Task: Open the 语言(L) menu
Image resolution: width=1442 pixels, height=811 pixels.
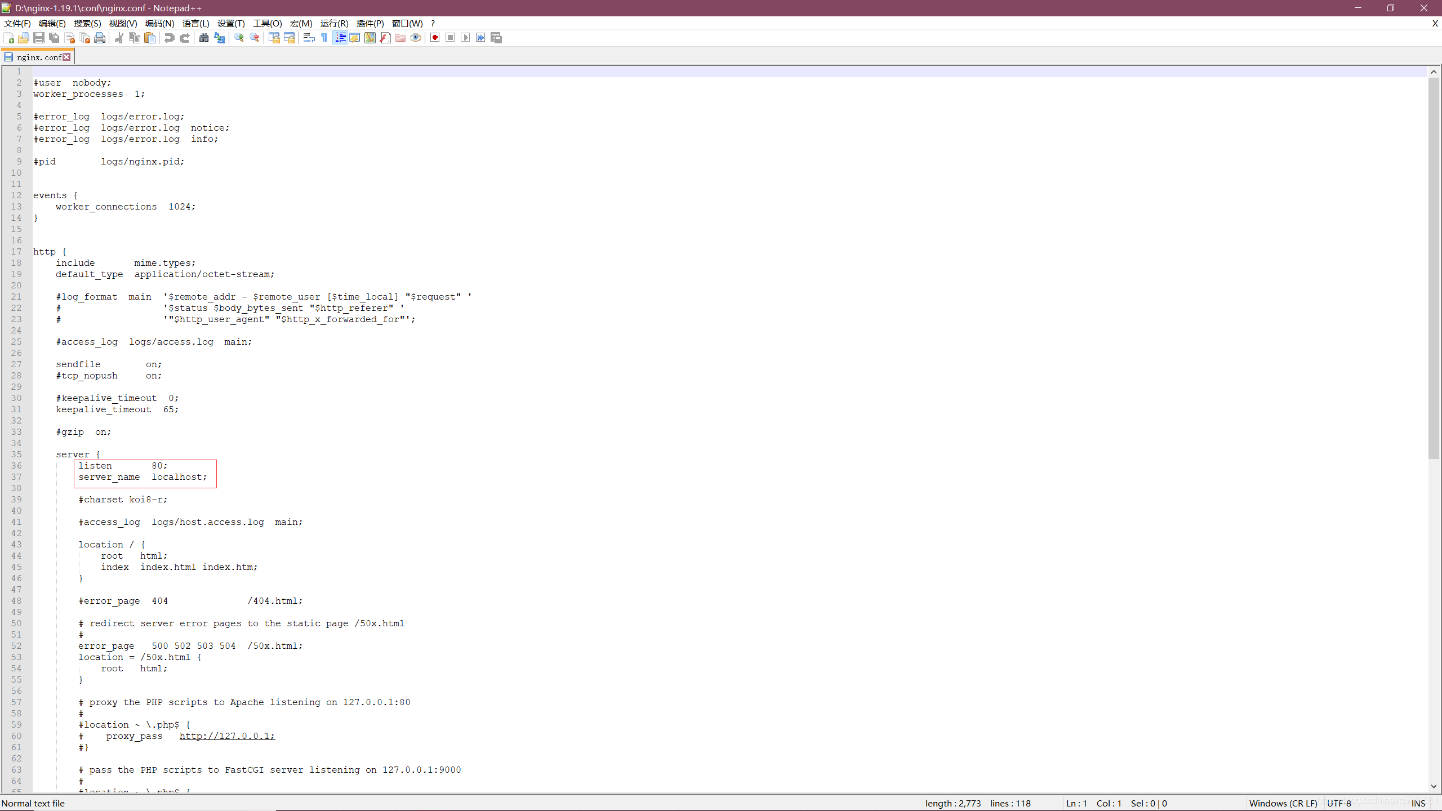Action: point(195,23)
